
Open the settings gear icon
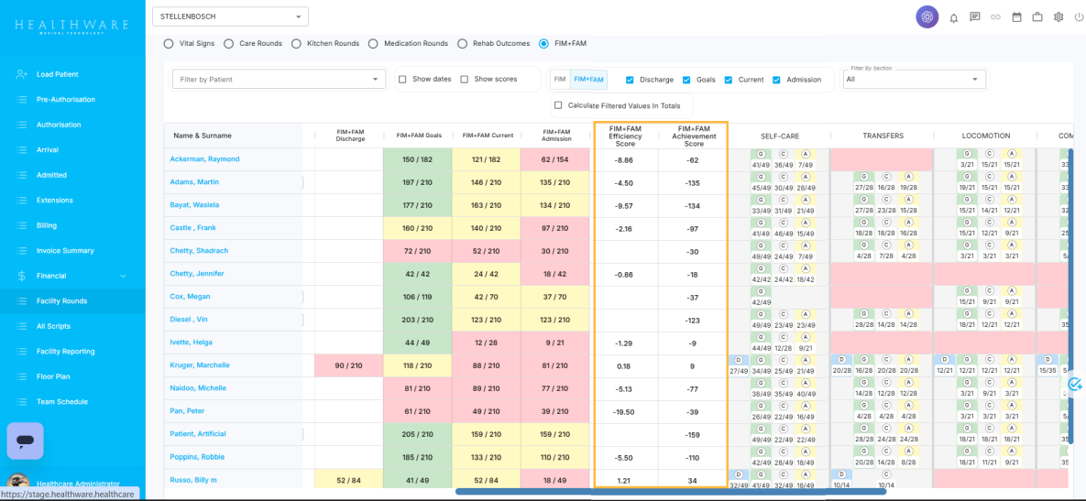pyautogui.click(x=1059, y=17)
